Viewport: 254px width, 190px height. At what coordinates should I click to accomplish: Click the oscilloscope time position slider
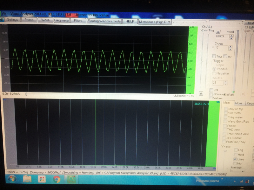(26, 94)
